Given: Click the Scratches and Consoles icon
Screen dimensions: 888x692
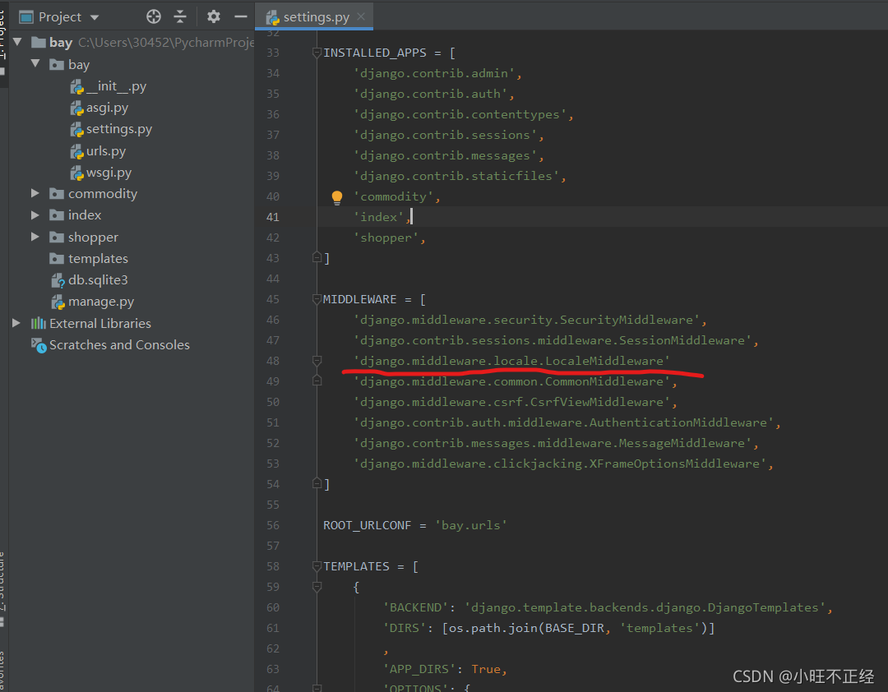Looking at the screenshot, I should 39,345.
